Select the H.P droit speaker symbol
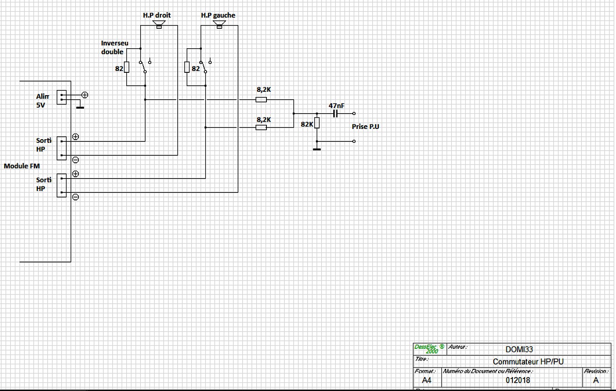The image size is (616, 391). 159,25
